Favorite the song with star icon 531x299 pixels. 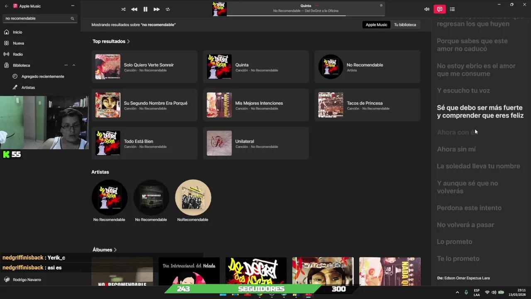(381, 5)
